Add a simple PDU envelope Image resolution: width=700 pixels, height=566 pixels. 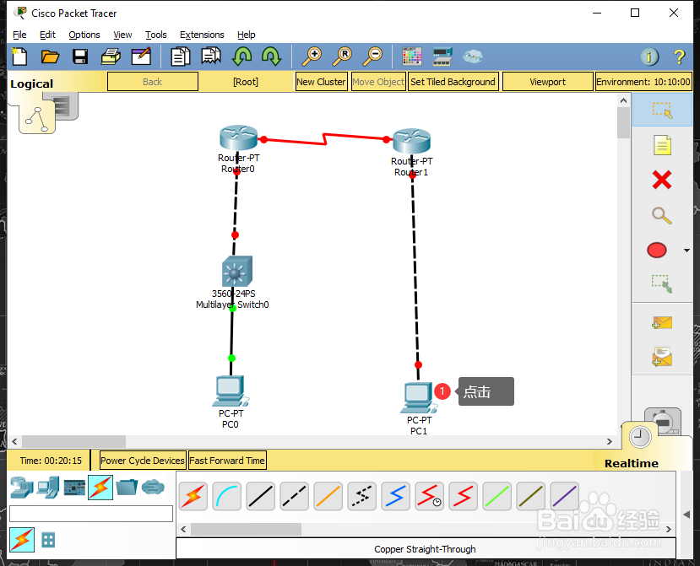pyautogui.click(x=662, y=322)
